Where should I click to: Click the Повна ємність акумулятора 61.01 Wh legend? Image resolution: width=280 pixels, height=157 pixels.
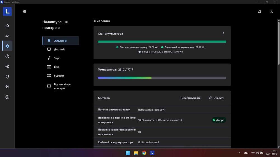(x=183, y=47)
